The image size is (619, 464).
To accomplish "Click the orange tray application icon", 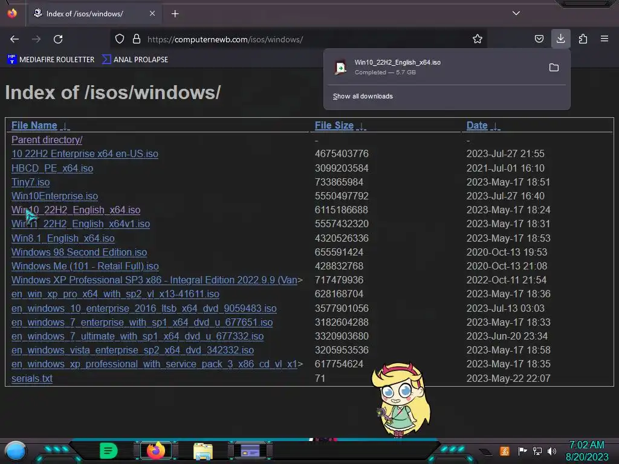I will point(504,451).
